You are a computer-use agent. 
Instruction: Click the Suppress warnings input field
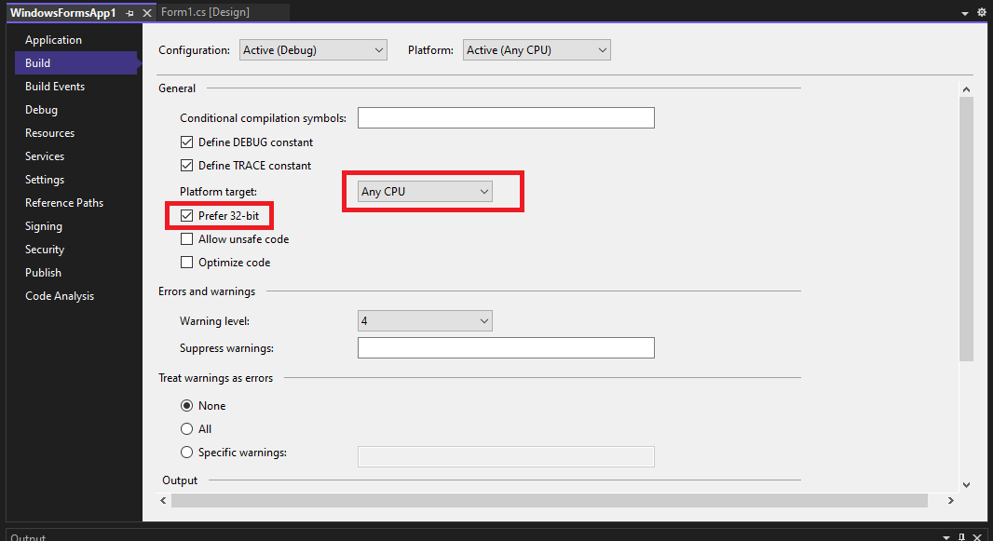point(506,347)
